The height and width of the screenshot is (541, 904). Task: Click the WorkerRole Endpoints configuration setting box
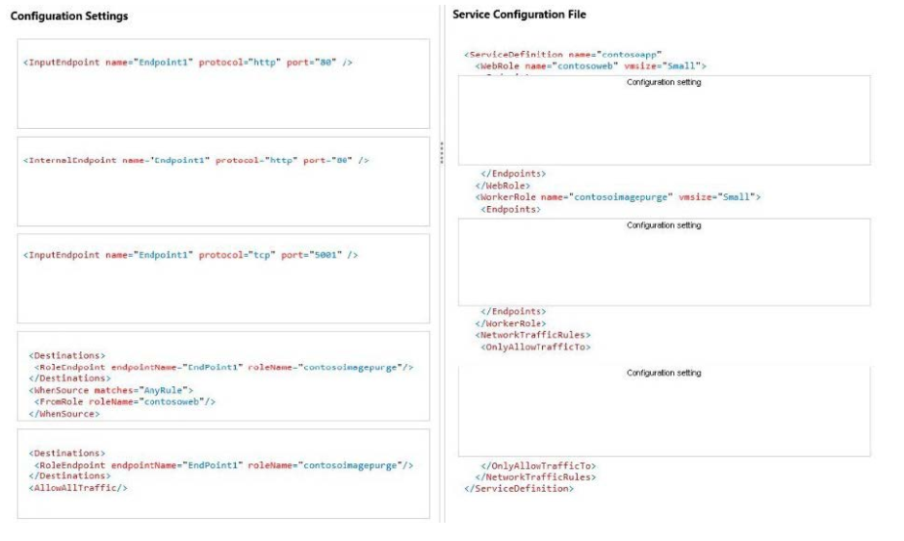pos(664,262)
